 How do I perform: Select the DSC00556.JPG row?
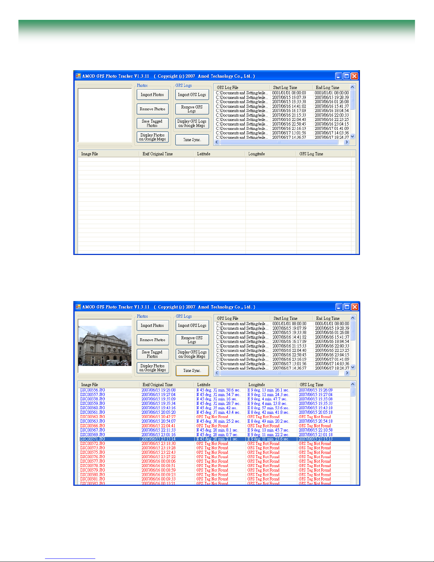coord(214,390)
